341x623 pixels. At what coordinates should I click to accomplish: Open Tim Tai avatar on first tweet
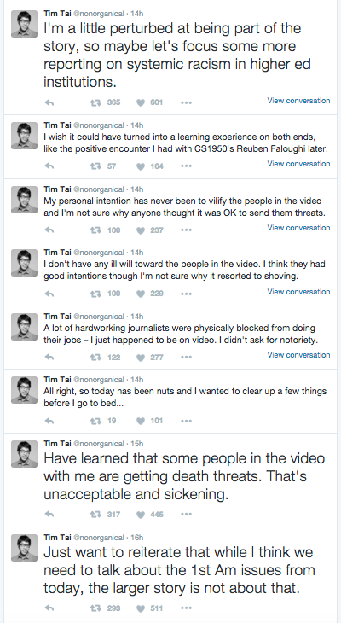pos(24,24)
